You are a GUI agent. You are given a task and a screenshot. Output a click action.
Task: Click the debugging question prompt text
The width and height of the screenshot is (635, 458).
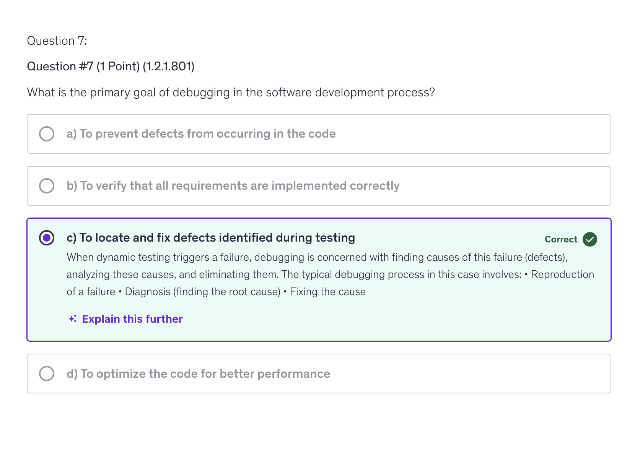click(231, 92)
